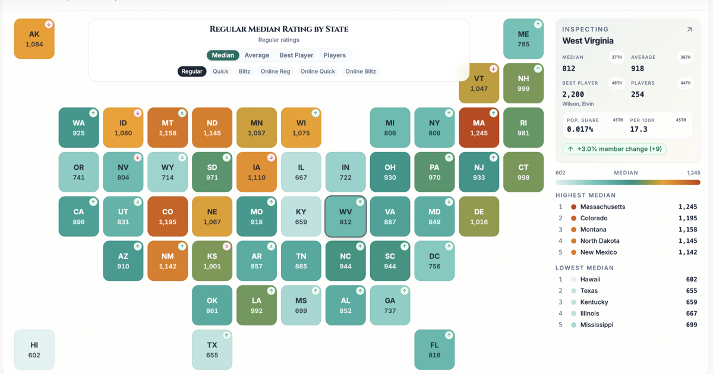Select the Online Reg rating type
The width and height of the screenshot is (713, 374).
click(276, 71)
